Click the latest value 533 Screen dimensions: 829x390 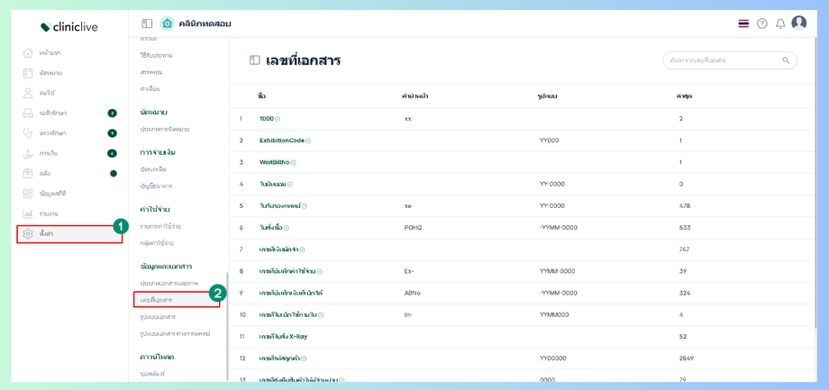pos(684,227)
